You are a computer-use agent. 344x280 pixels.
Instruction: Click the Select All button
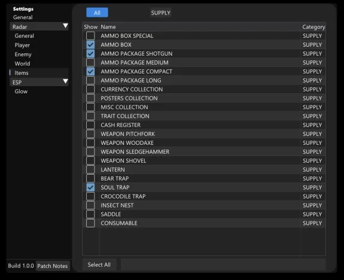pyautogui.click(x=99, y=264)
